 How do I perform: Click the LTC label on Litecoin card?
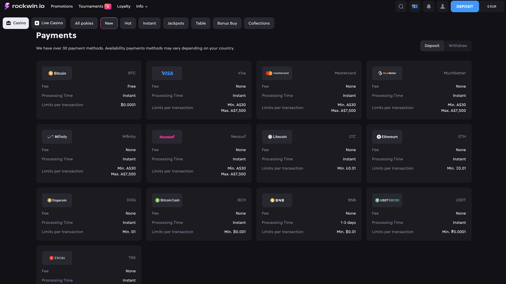tap(352, 137)
